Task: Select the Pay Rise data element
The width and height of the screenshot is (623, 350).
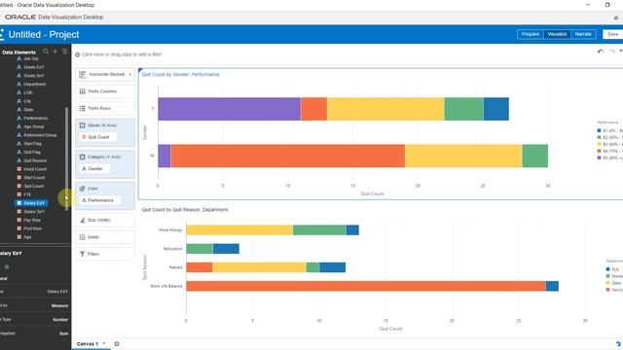Action: point(32,220)
